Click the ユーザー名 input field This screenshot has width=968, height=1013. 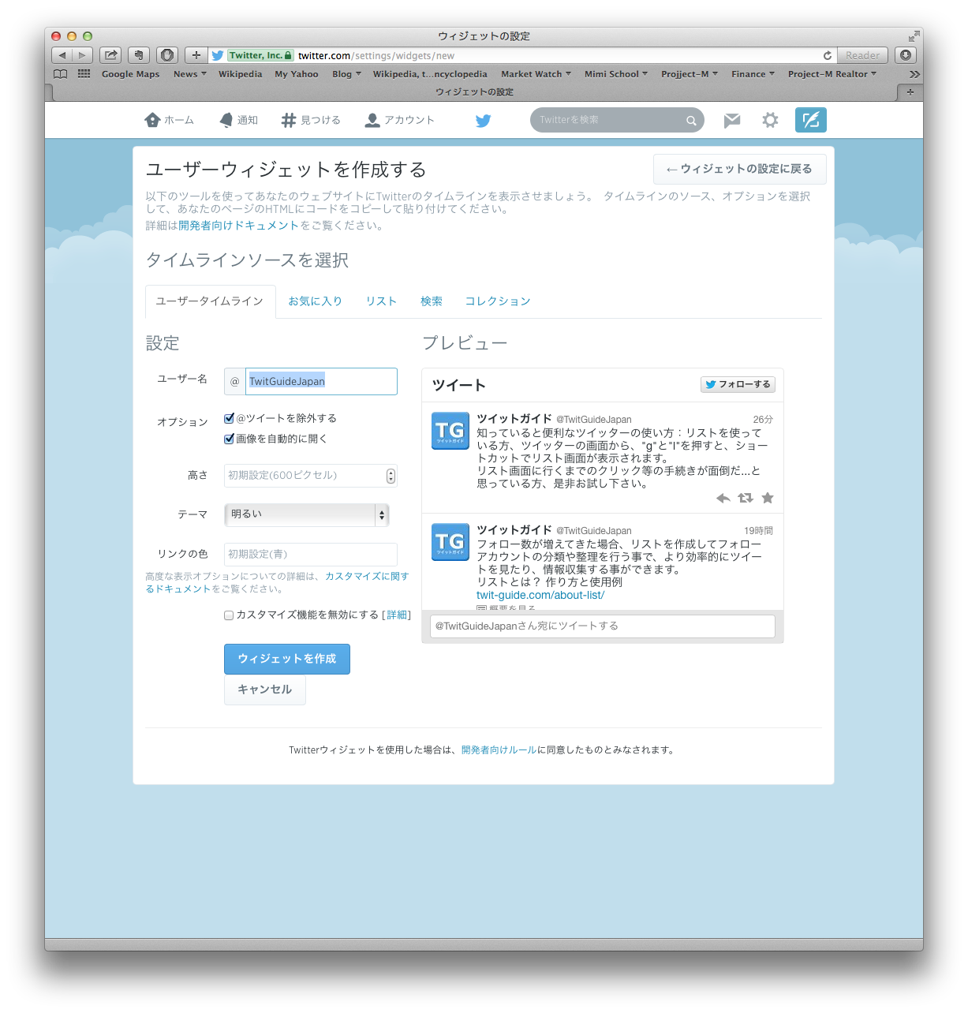[x=321, y=381]
